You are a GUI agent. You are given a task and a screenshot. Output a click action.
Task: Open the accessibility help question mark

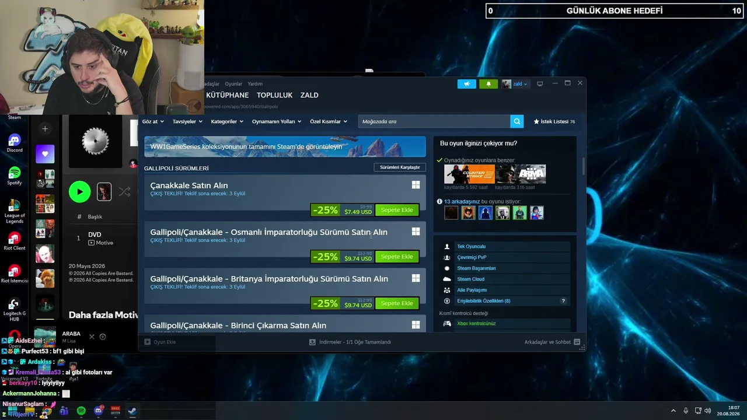(x=563, y=301)
